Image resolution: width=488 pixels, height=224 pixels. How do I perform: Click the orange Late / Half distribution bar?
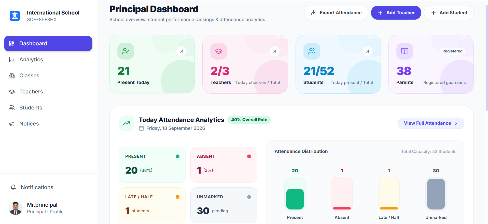click(389, 208)
